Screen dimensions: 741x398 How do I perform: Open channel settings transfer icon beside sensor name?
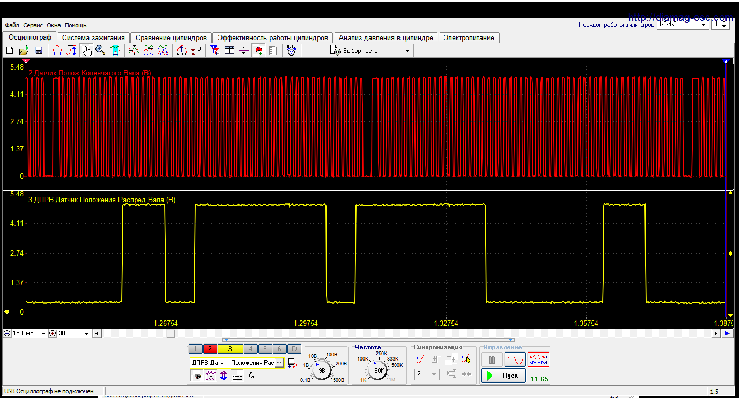tap(292, 363)
